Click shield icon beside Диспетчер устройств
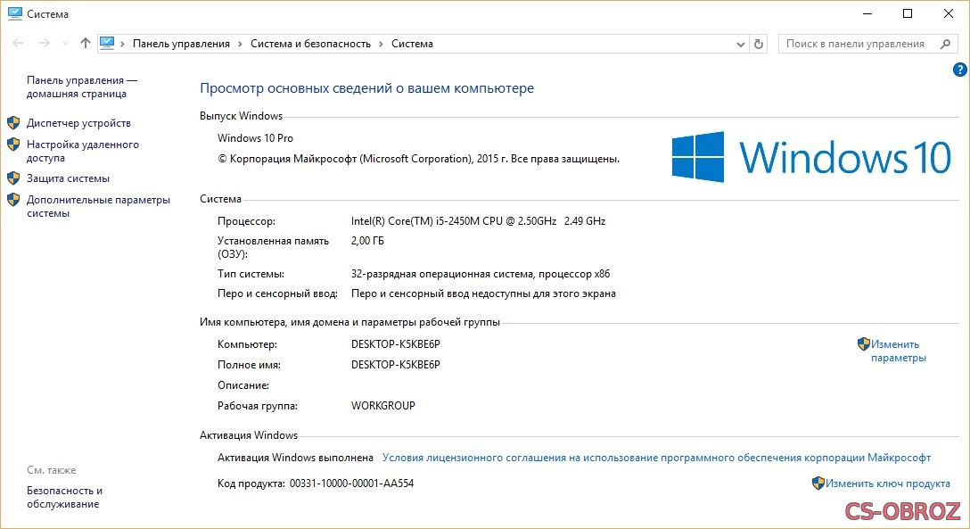The width and height of the screenshot is (970, 529). click(13, 123)
